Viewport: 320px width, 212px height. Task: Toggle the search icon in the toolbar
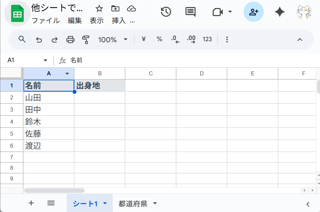pyautogui.click(x=22, y=40)
